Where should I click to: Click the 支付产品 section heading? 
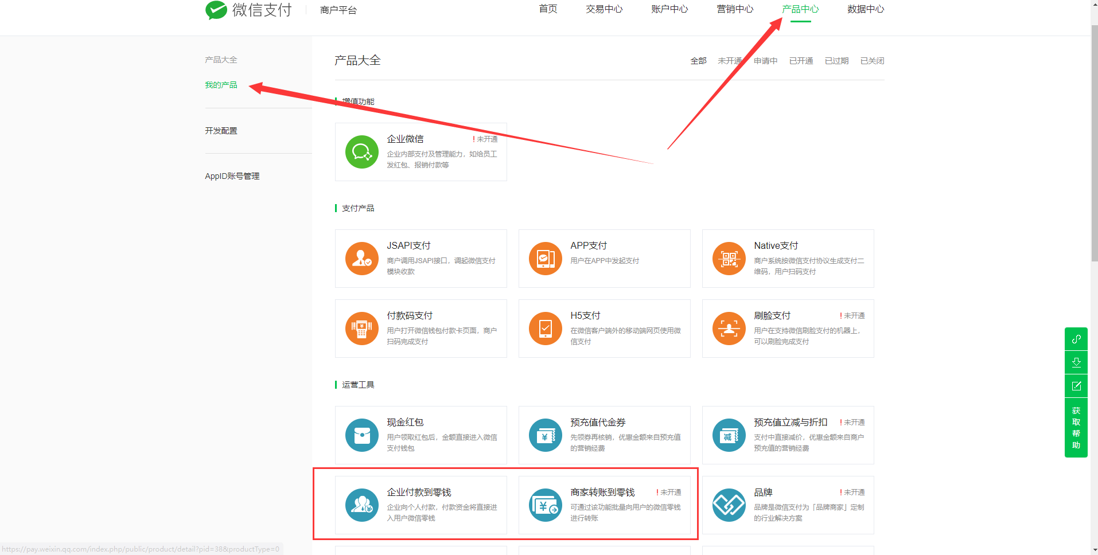358,208
